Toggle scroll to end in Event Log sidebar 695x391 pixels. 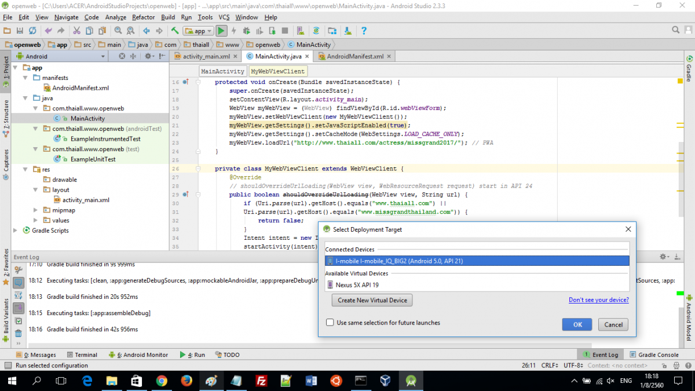tap(18, 308)
